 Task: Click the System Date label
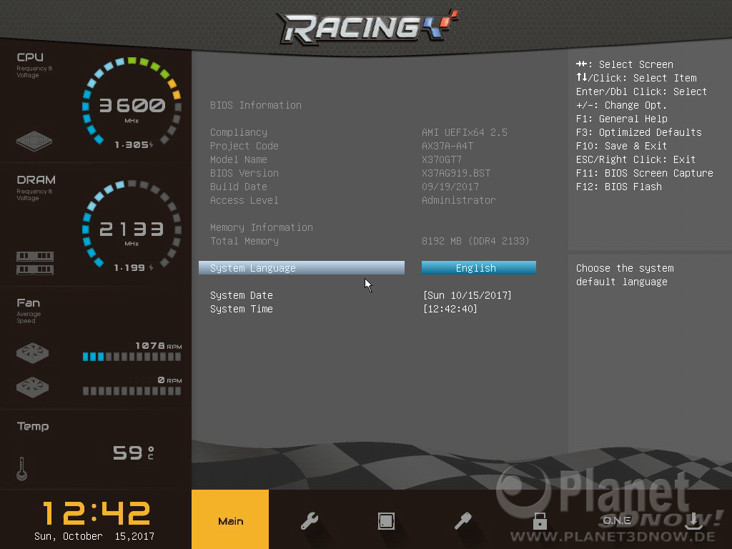tap(242, 295)
